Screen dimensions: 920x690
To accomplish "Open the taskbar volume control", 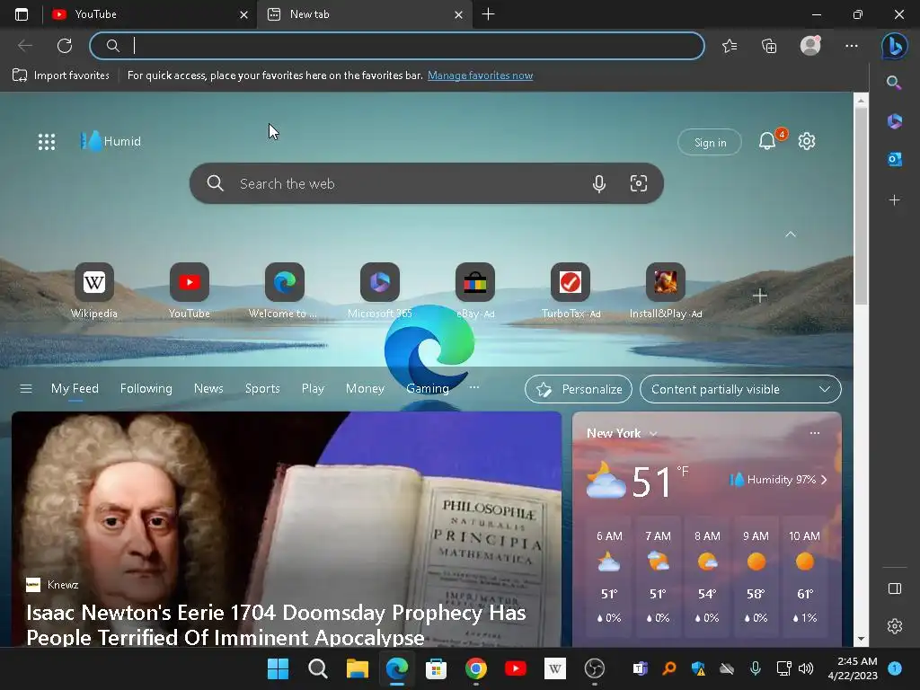I will pyautogui.click(x=806, y=668).
